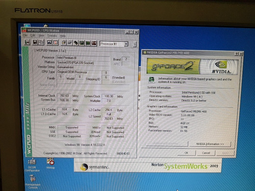Click the pencil-shaped toolbar icon

[64, 43]
